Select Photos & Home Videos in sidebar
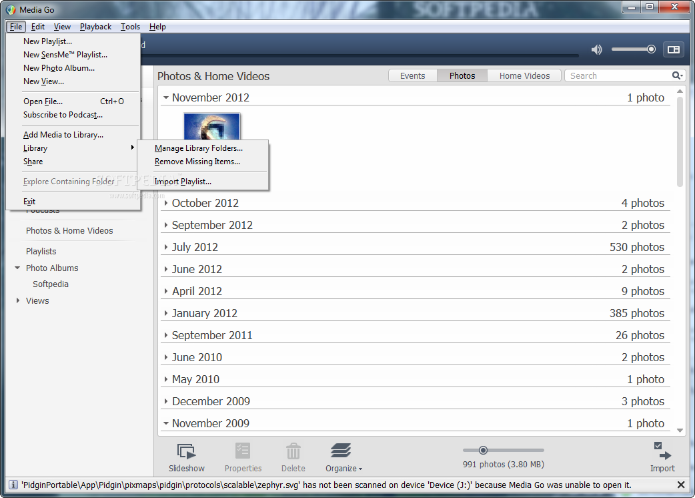 pyautogui.click(x=69, y=230)
